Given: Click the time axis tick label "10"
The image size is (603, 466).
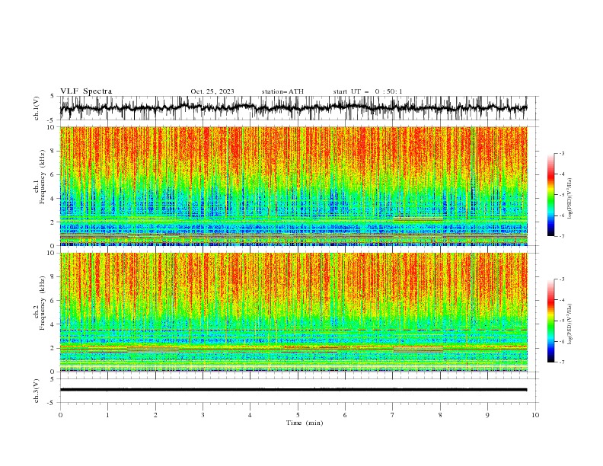Looking at the screenshot, I should 535,415.
